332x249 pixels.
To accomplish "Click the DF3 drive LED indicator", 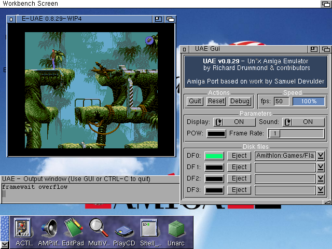I will click(214, 190).
